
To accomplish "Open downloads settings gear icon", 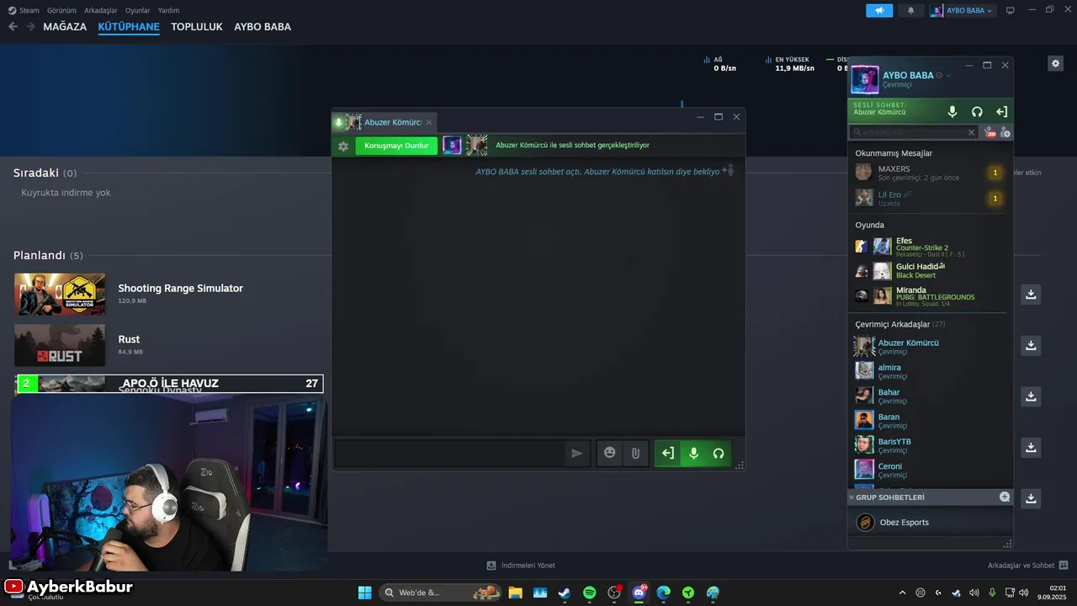I will 1055,63.
